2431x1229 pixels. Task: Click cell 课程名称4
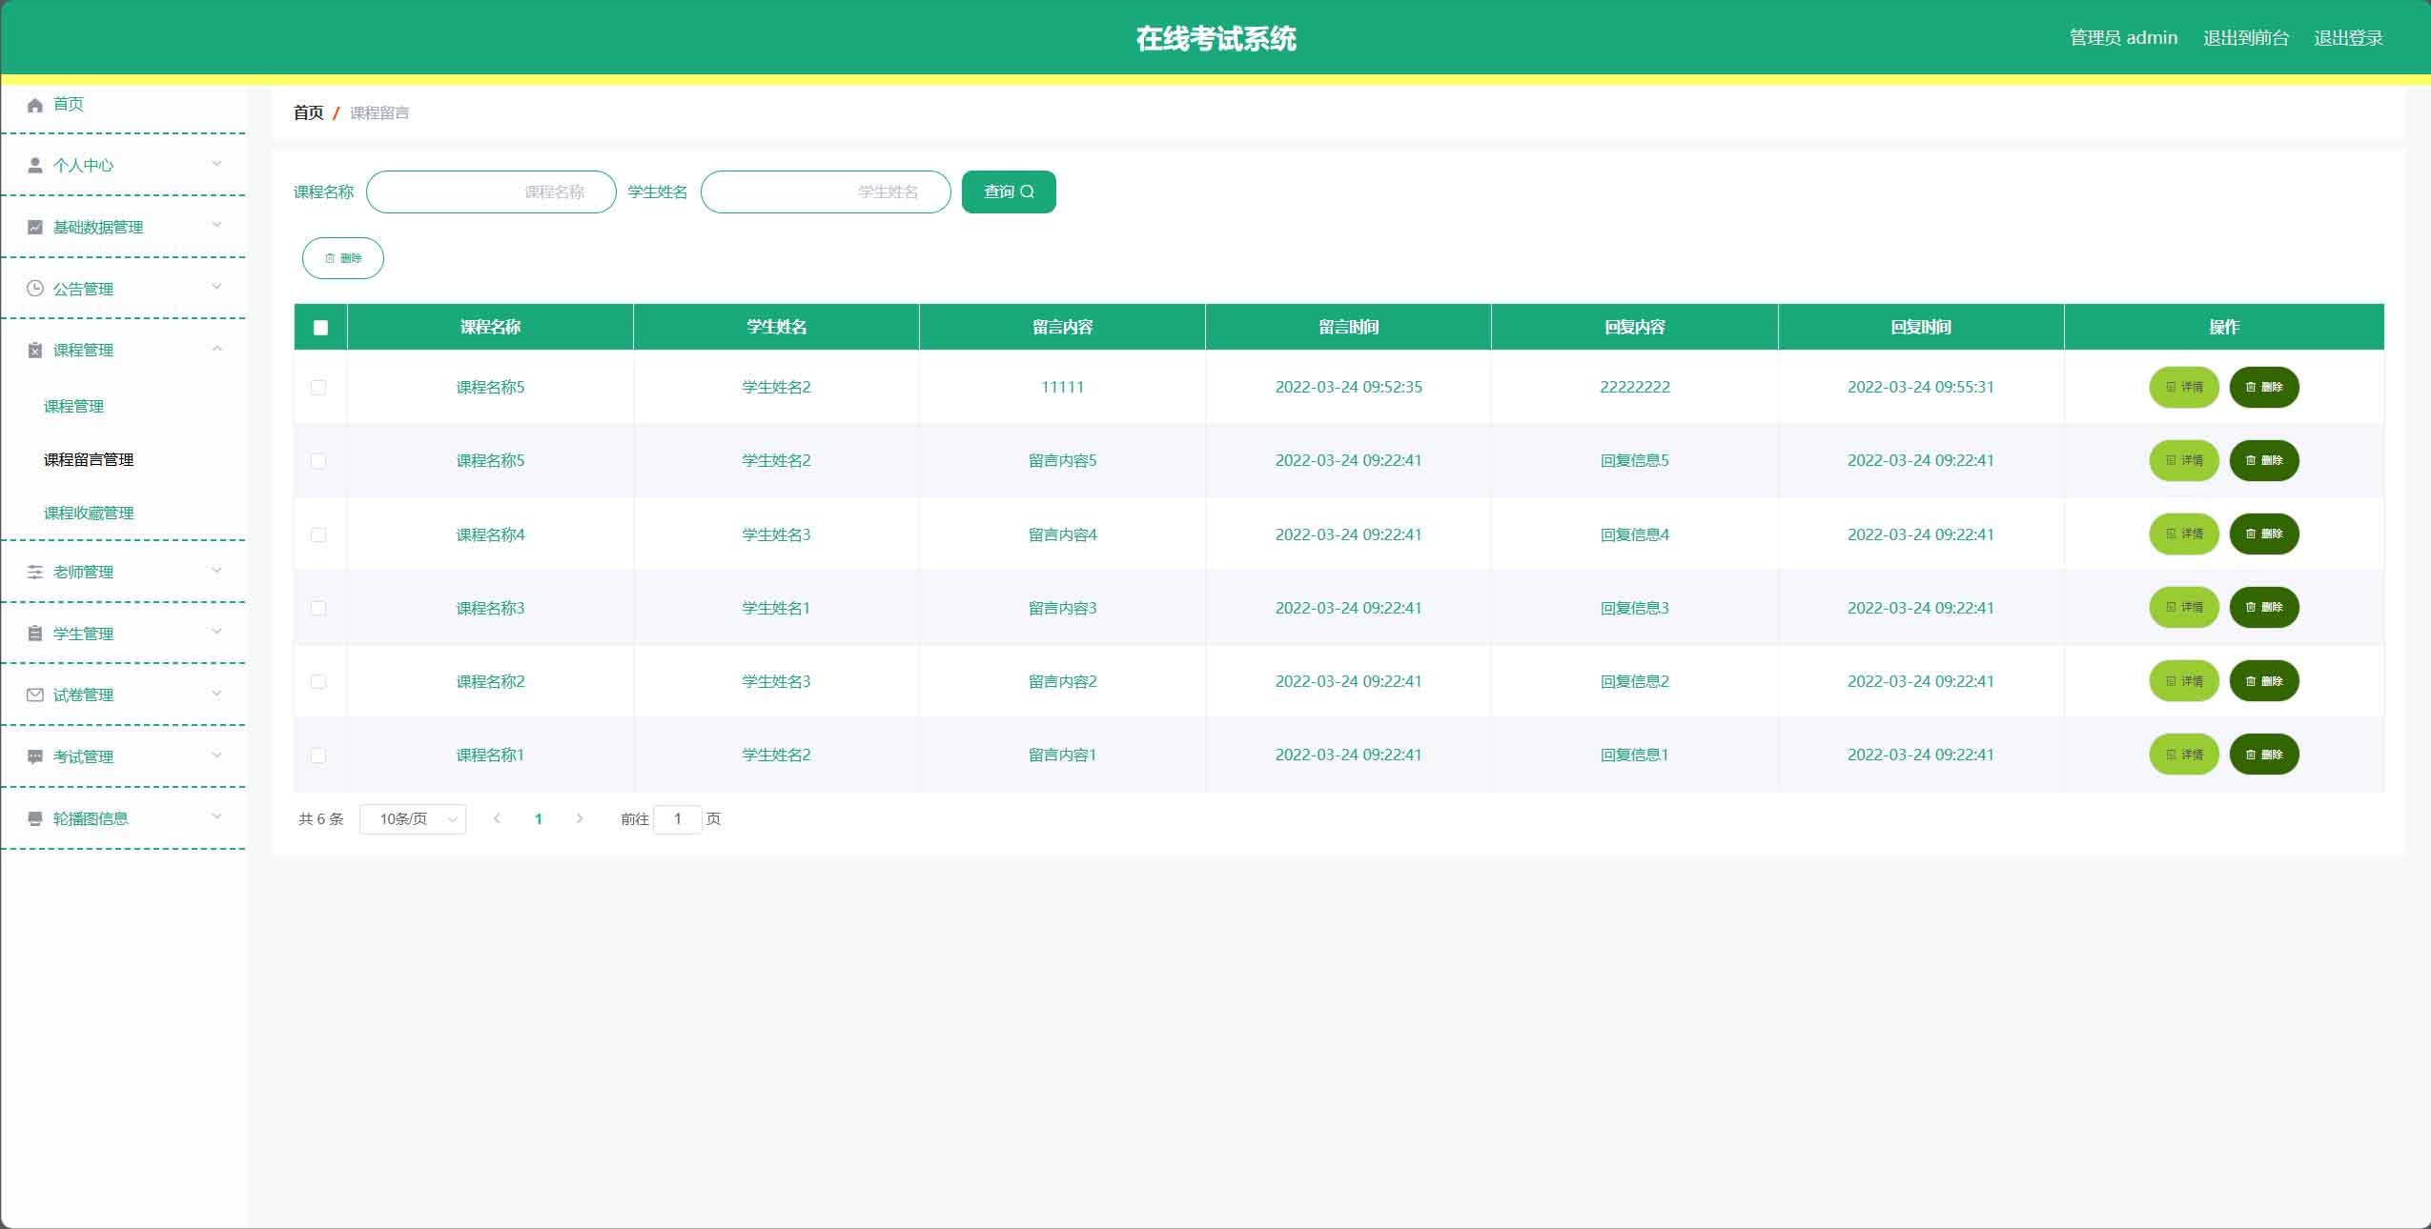tap(490, 534)
